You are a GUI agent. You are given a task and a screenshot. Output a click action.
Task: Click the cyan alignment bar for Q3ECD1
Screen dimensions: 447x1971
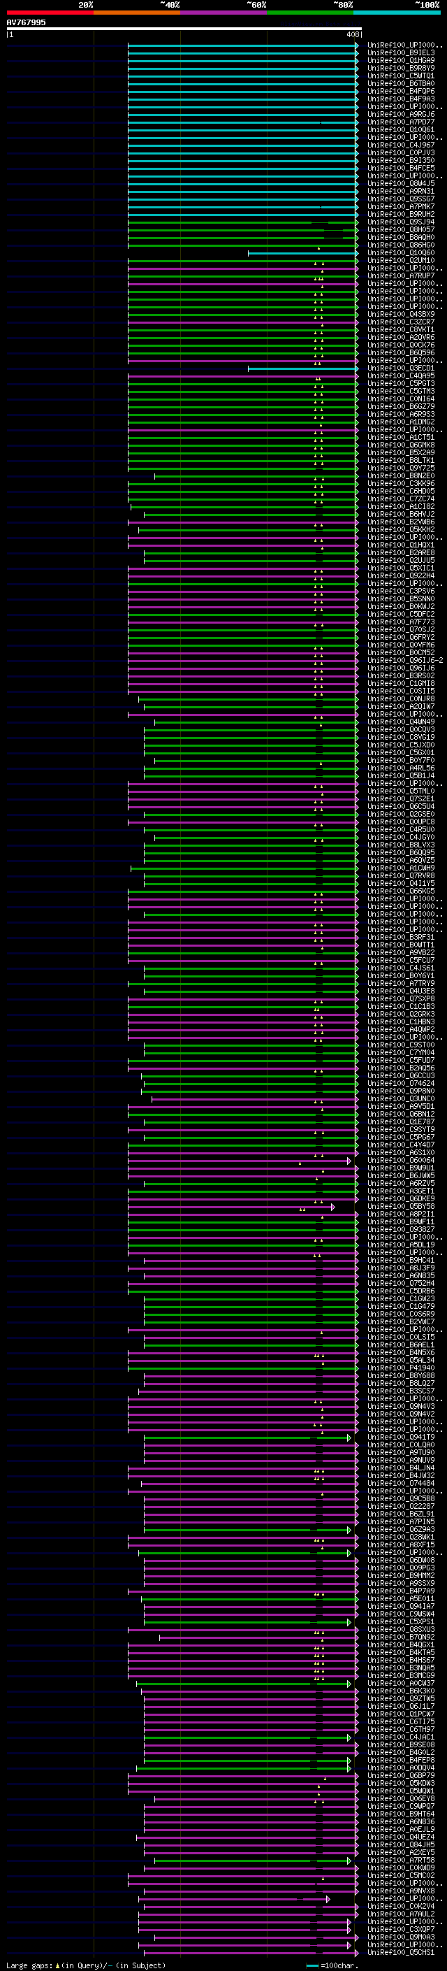(302, 368)
